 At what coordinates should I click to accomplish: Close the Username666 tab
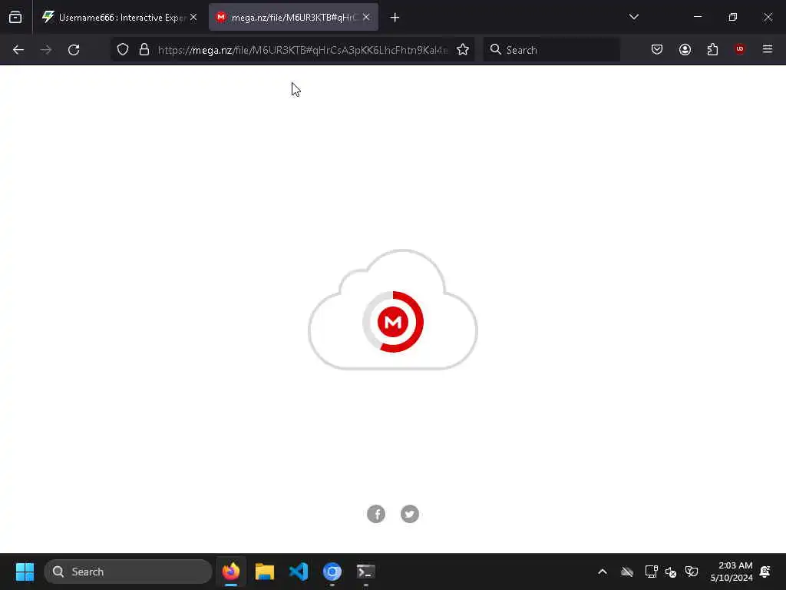[x=193, y=18]
